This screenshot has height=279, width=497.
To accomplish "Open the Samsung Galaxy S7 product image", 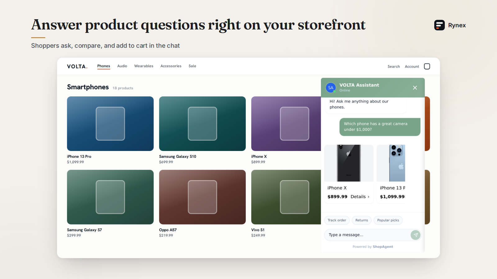I will point(110,197).
